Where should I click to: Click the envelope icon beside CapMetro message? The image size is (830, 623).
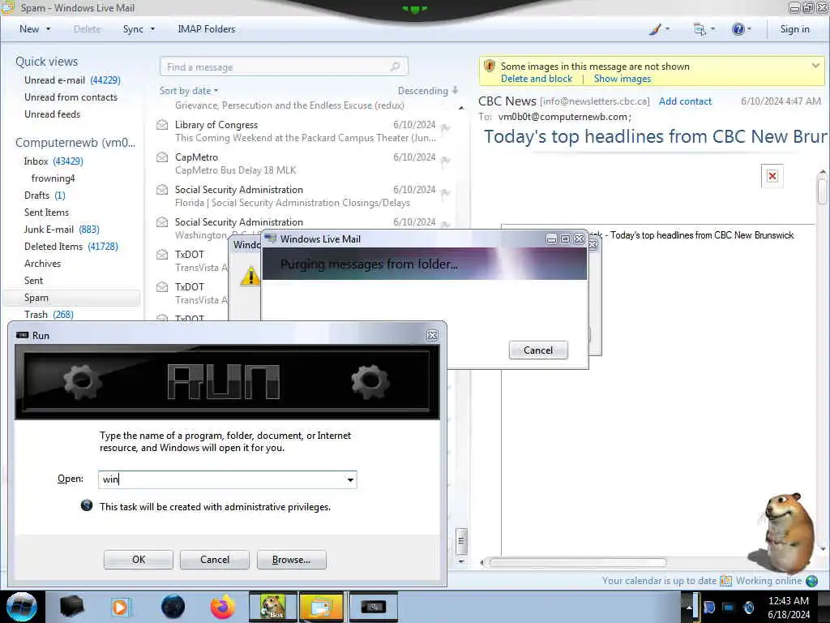click(162, 157)
